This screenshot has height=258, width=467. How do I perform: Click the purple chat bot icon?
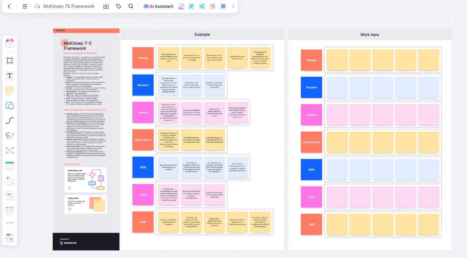(223, 6)
